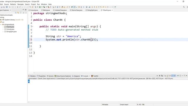The width and height of the screenshot is (188, 106).
Task: Close the Console view tab
Action: click(x=90, y=76)
